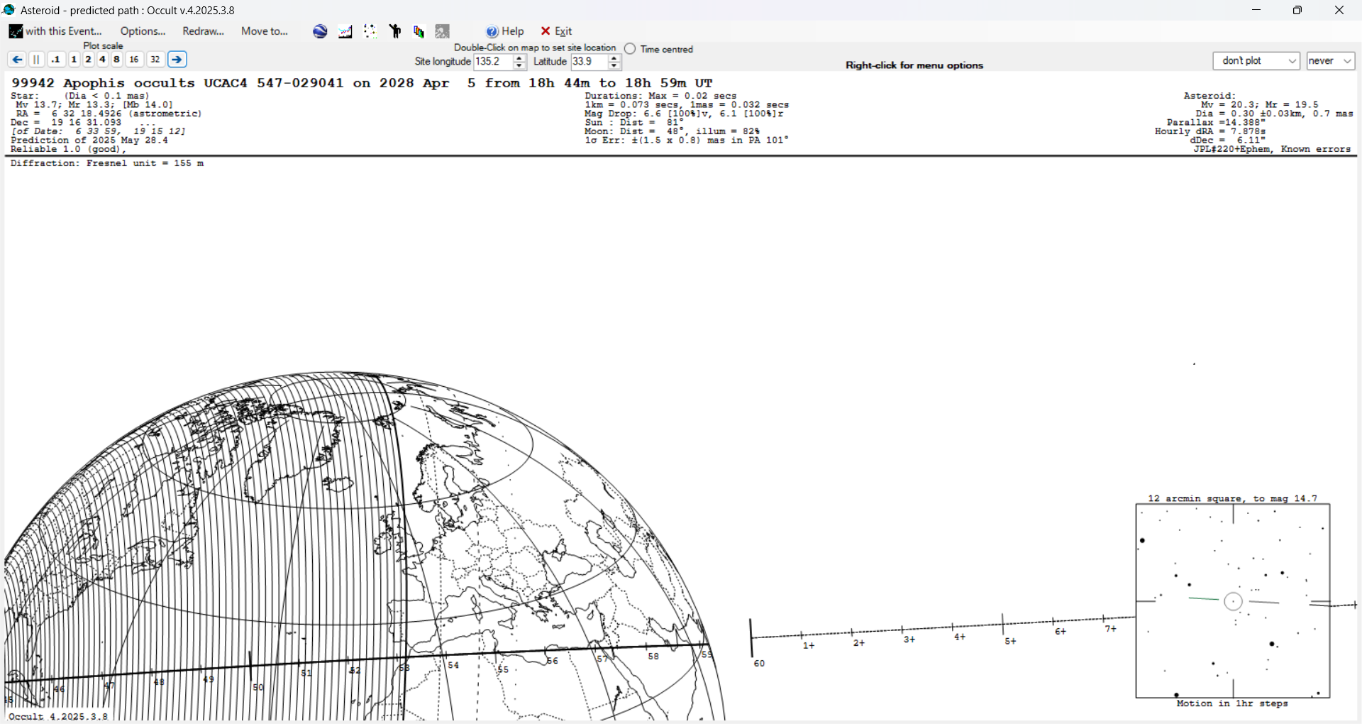Viewport: 1362px width, 724px height.
Task: Click the 'Plot scale' label
Action: 103,46
